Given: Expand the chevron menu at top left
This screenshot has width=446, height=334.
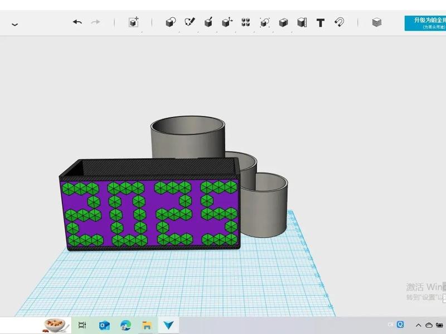Looking at the screenshot, I should 14,24.
